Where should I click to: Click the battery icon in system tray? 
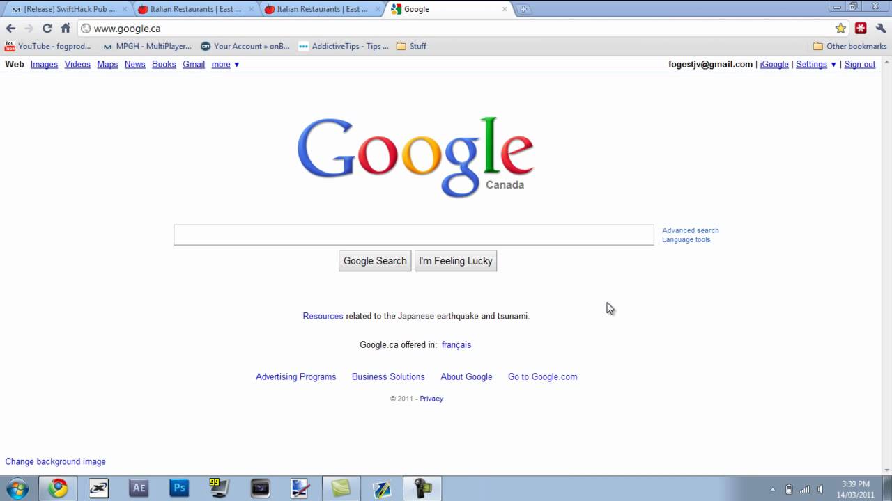click(789, 489)
